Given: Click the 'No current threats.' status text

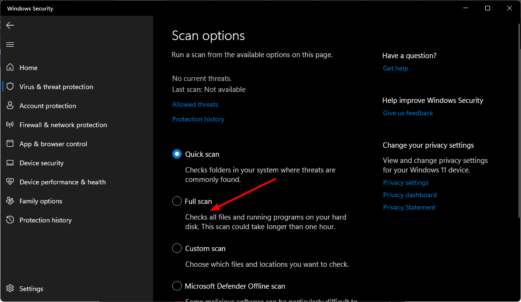Looking at the screenshot, I should click(202, 79).
